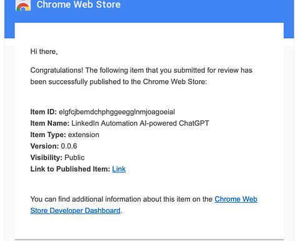Click the bold Item Type label

coord(48,135)
